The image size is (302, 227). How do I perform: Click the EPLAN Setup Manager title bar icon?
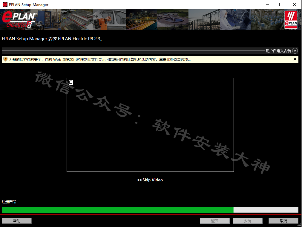[5, 4]
